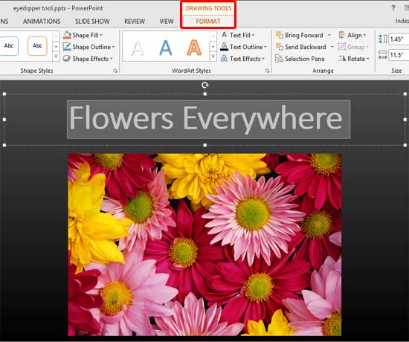This screenshot has height=342, width=409.
Task: Click the Text Effects glowing A icon
Action: point(225,59)
